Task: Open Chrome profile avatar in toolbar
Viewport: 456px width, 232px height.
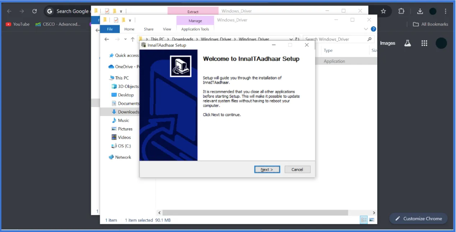Action: click(x=433, y=11)
